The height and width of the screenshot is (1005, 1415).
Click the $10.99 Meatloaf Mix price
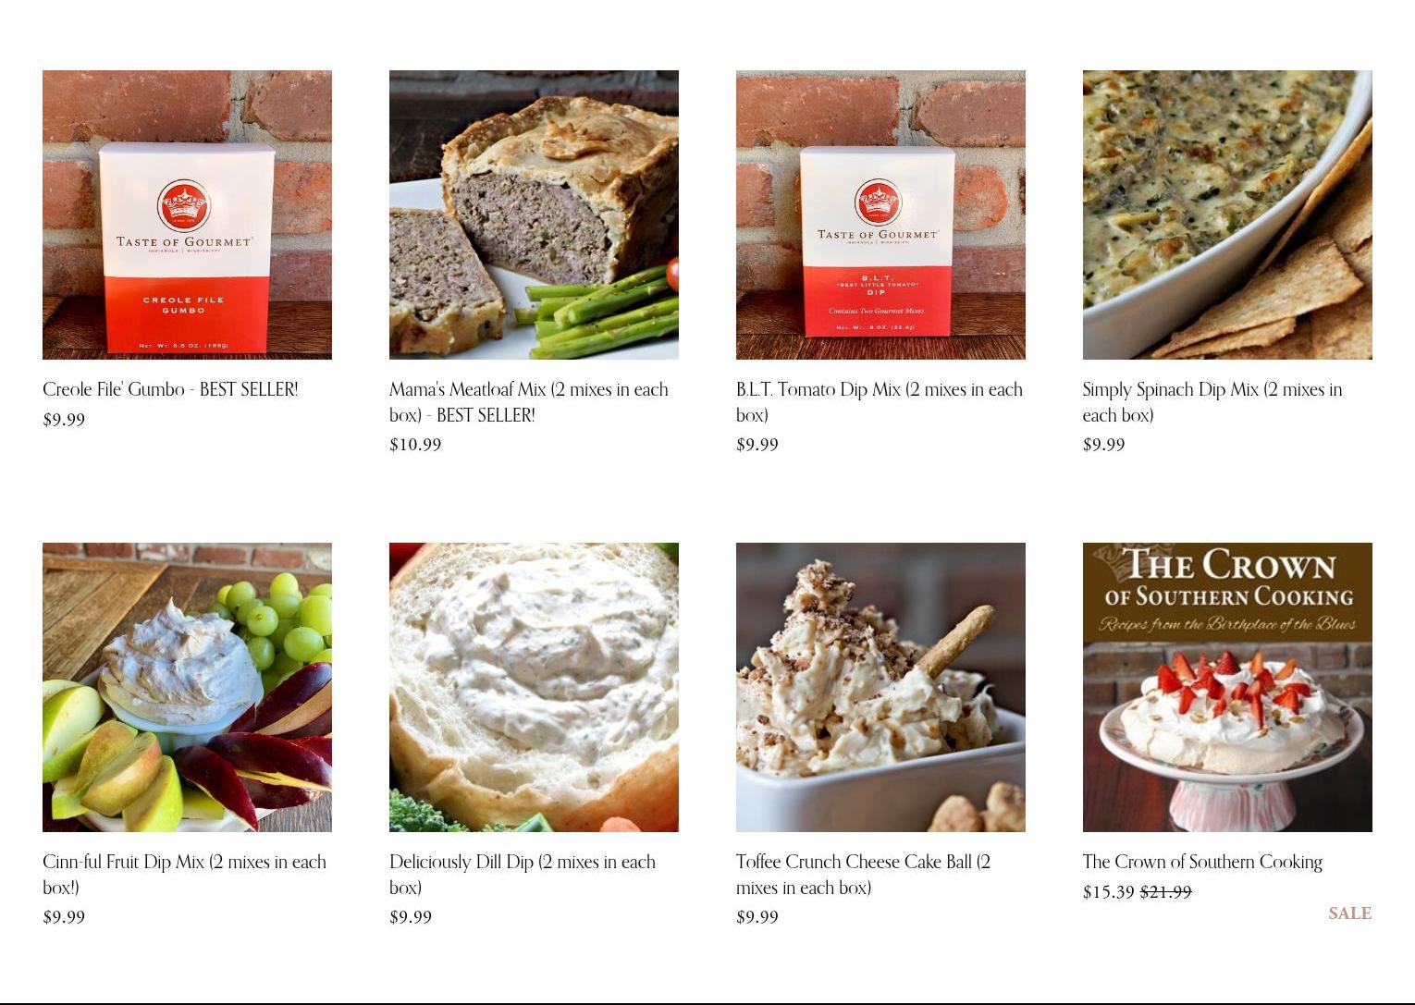415,445
